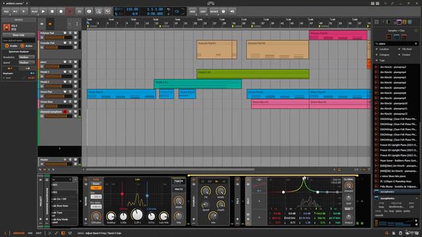This screenshot has height=237, width=422.
Task: Clear the browser search with the X
Action: pyautogui.click(x=416, y=43)
